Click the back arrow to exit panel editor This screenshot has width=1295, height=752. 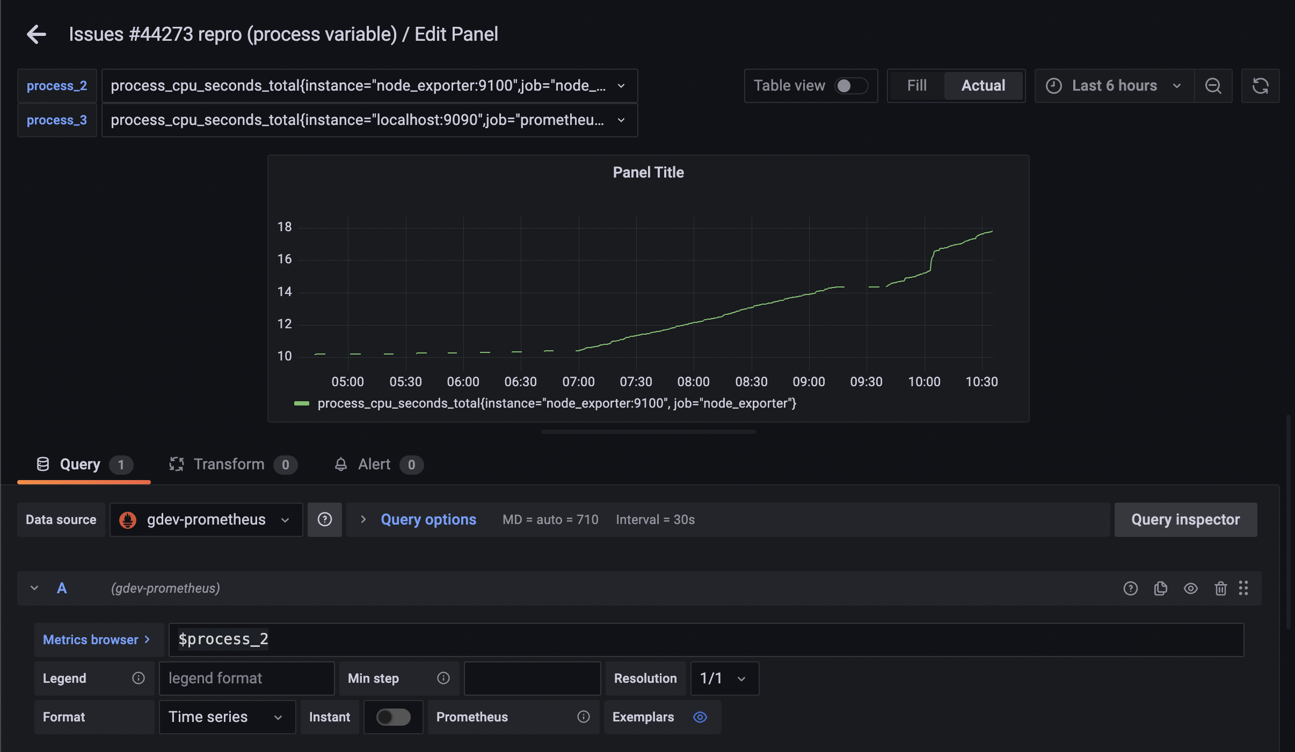click(x=37, y=34)
